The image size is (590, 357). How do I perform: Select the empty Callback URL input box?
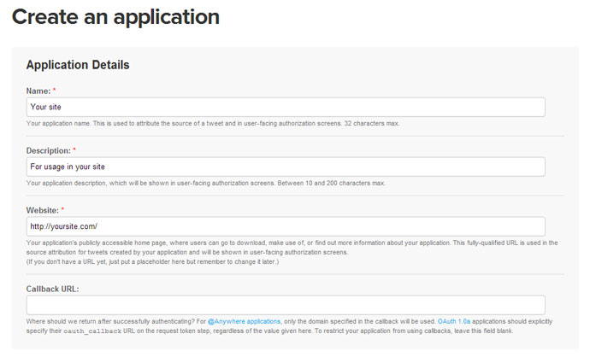(286, 305)
